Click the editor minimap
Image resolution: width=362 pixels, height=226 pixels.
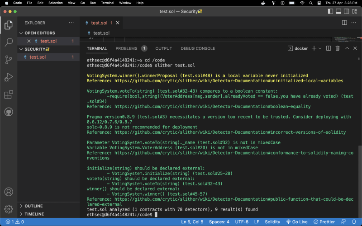click(x=345, y=39)
